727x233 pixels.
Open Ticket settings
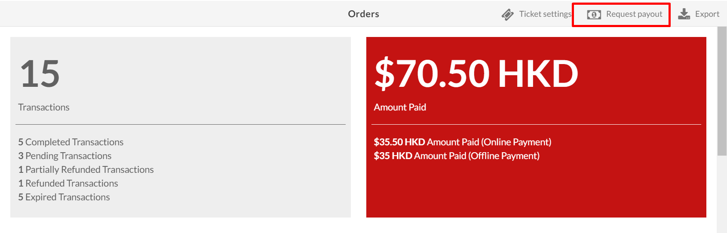coord(537,14)
